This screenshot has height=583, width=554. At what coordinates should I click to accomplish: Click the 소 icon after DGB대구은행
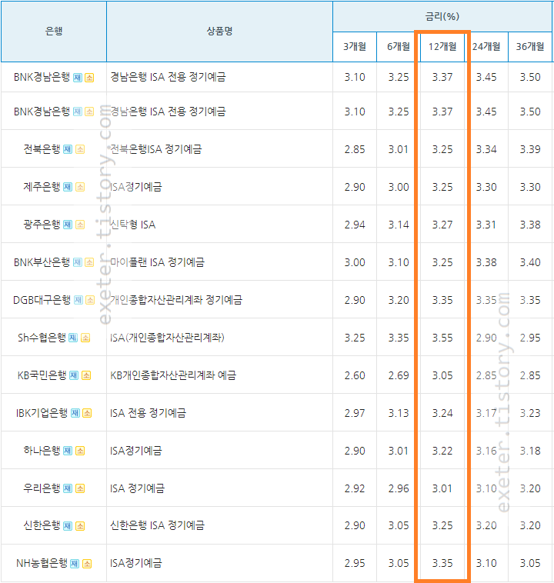(x=90, y=300)
